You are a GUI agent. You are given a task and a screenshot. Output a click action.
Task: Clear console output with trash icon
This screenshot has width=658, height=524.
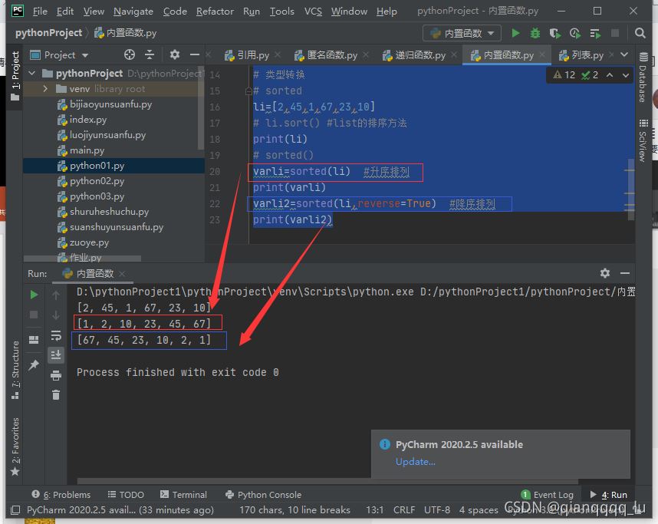56,394
